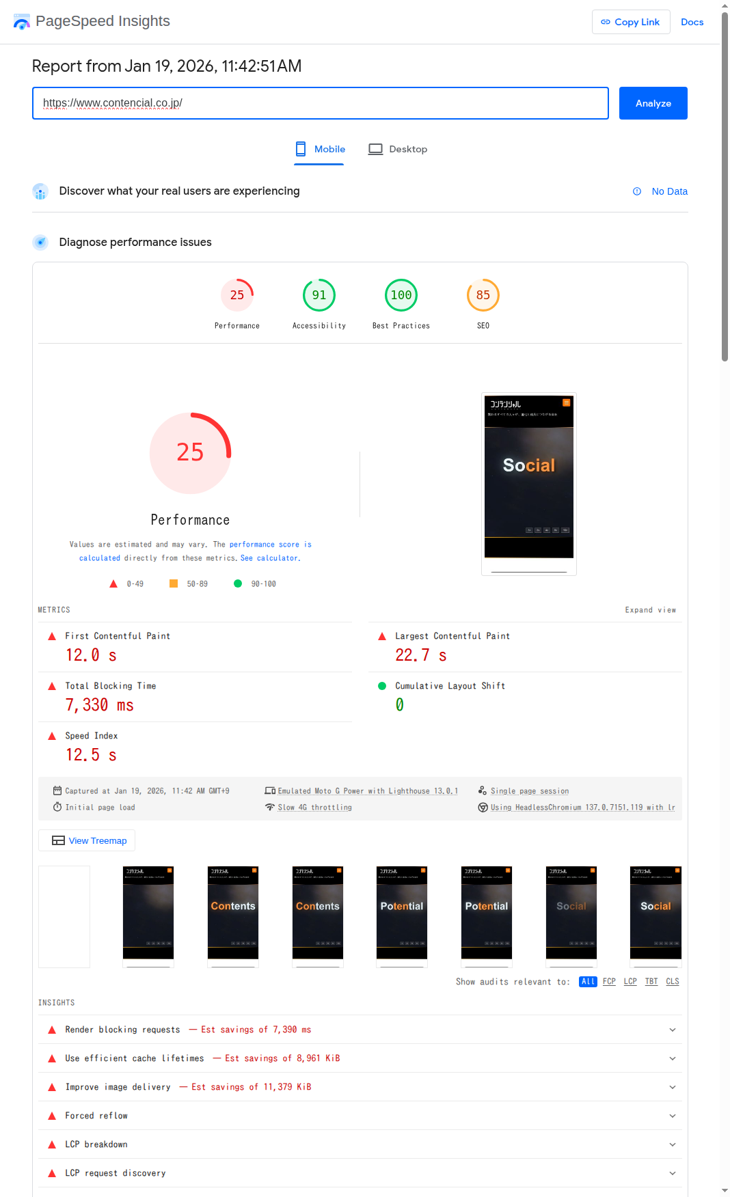Expand the Render blocking requests insight
Screen dimensions: 730x1197
pyautogui.click(x=360, y=1030)
